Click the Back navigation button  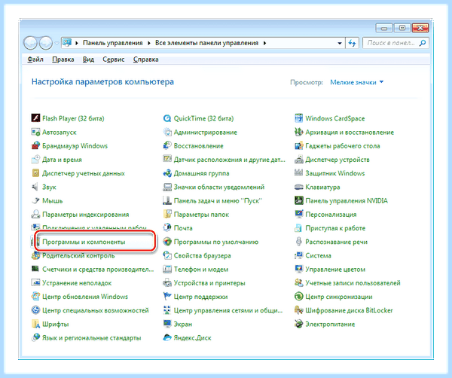tap(30, 43)
